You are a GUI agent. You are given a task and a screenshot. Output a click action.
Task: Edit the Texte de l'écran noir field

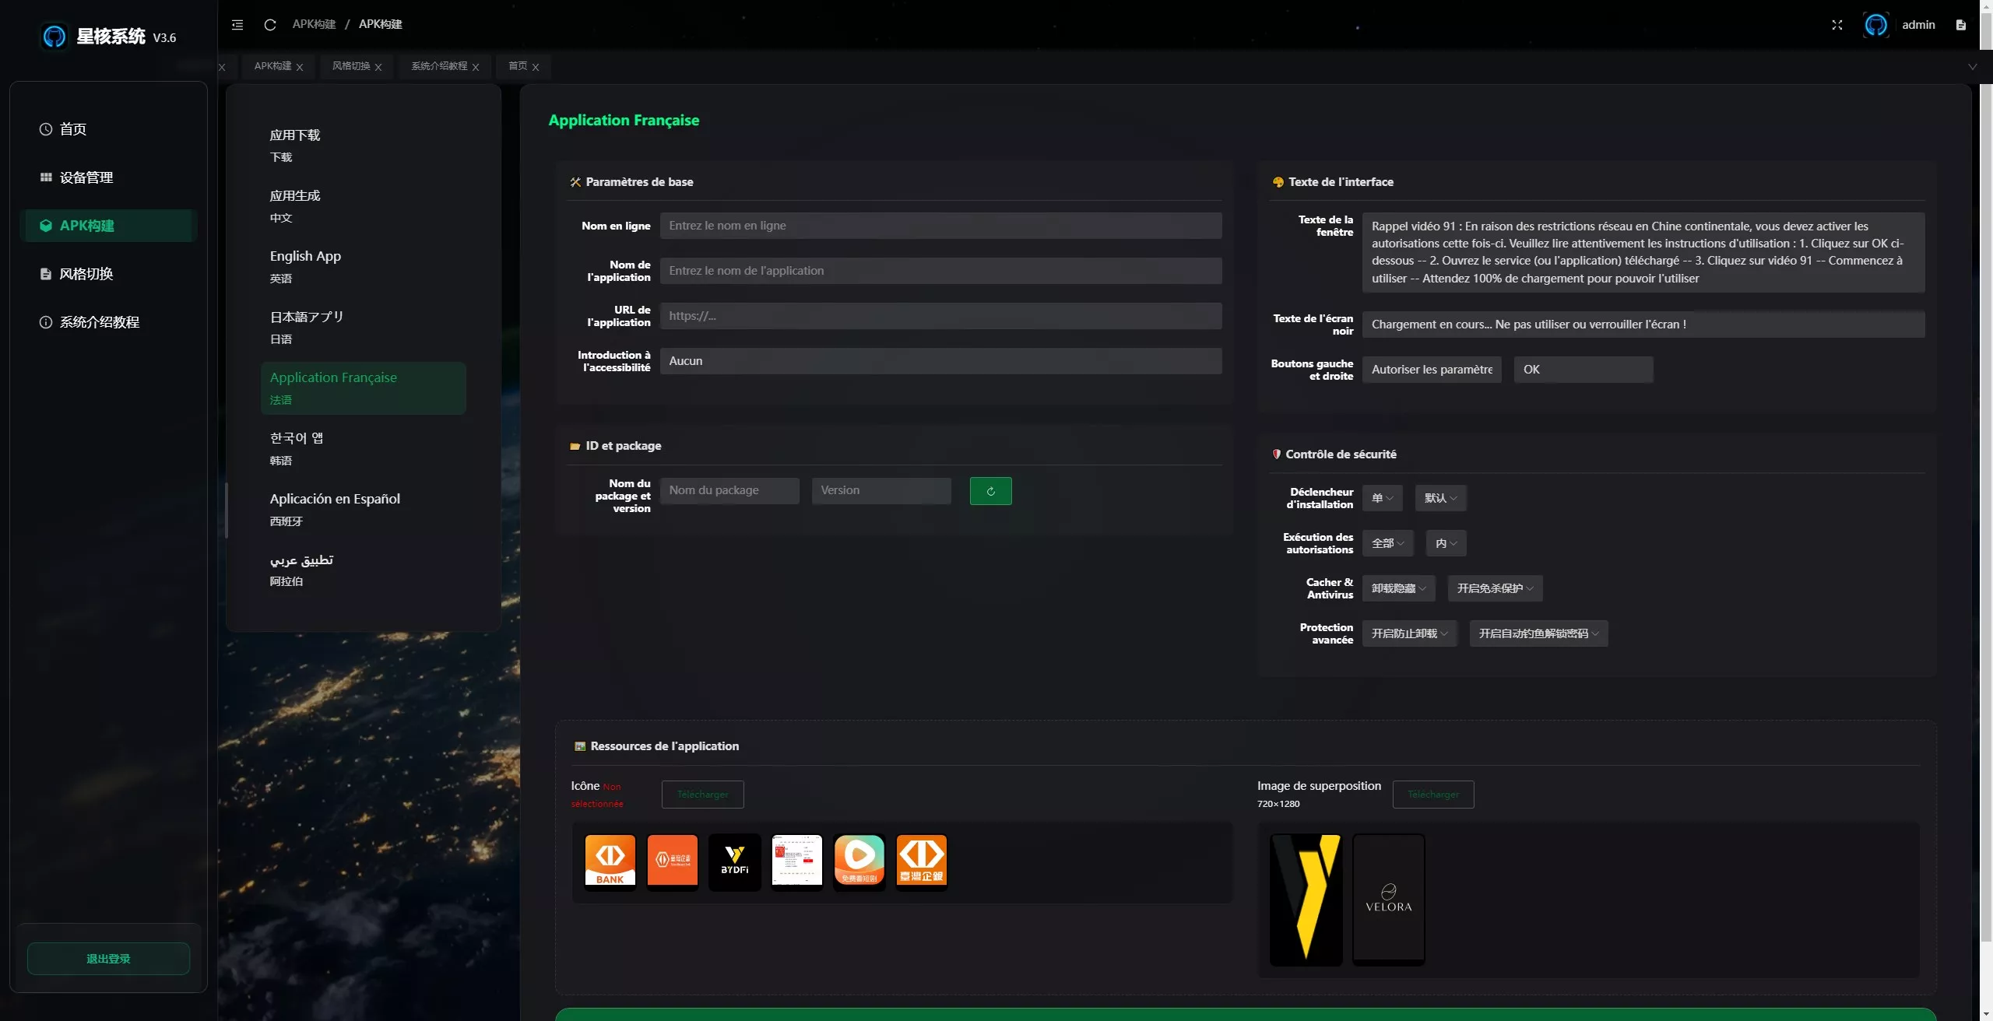[1643, 325]
